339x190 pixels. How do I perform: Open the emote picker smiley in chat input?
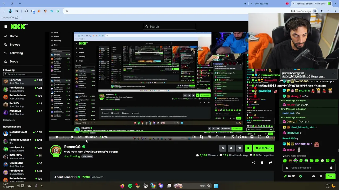[x=331, y=168]
